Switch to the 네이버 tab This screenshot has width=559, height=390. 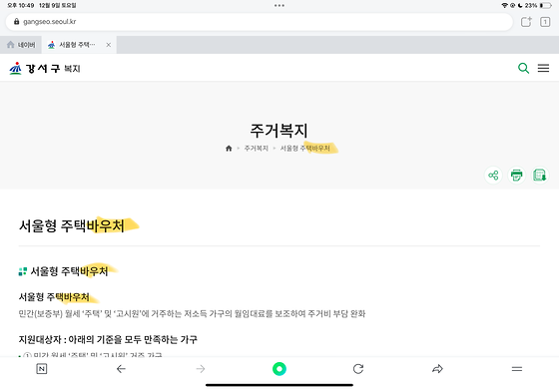tap(21, 45)
